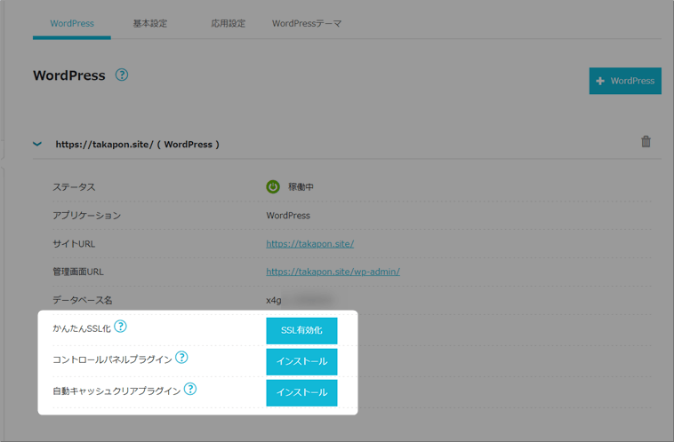Viewport: 674px width, 442px height.
Task: Open the サイトURL link https://takapon.site/
Action: (309, 243)
